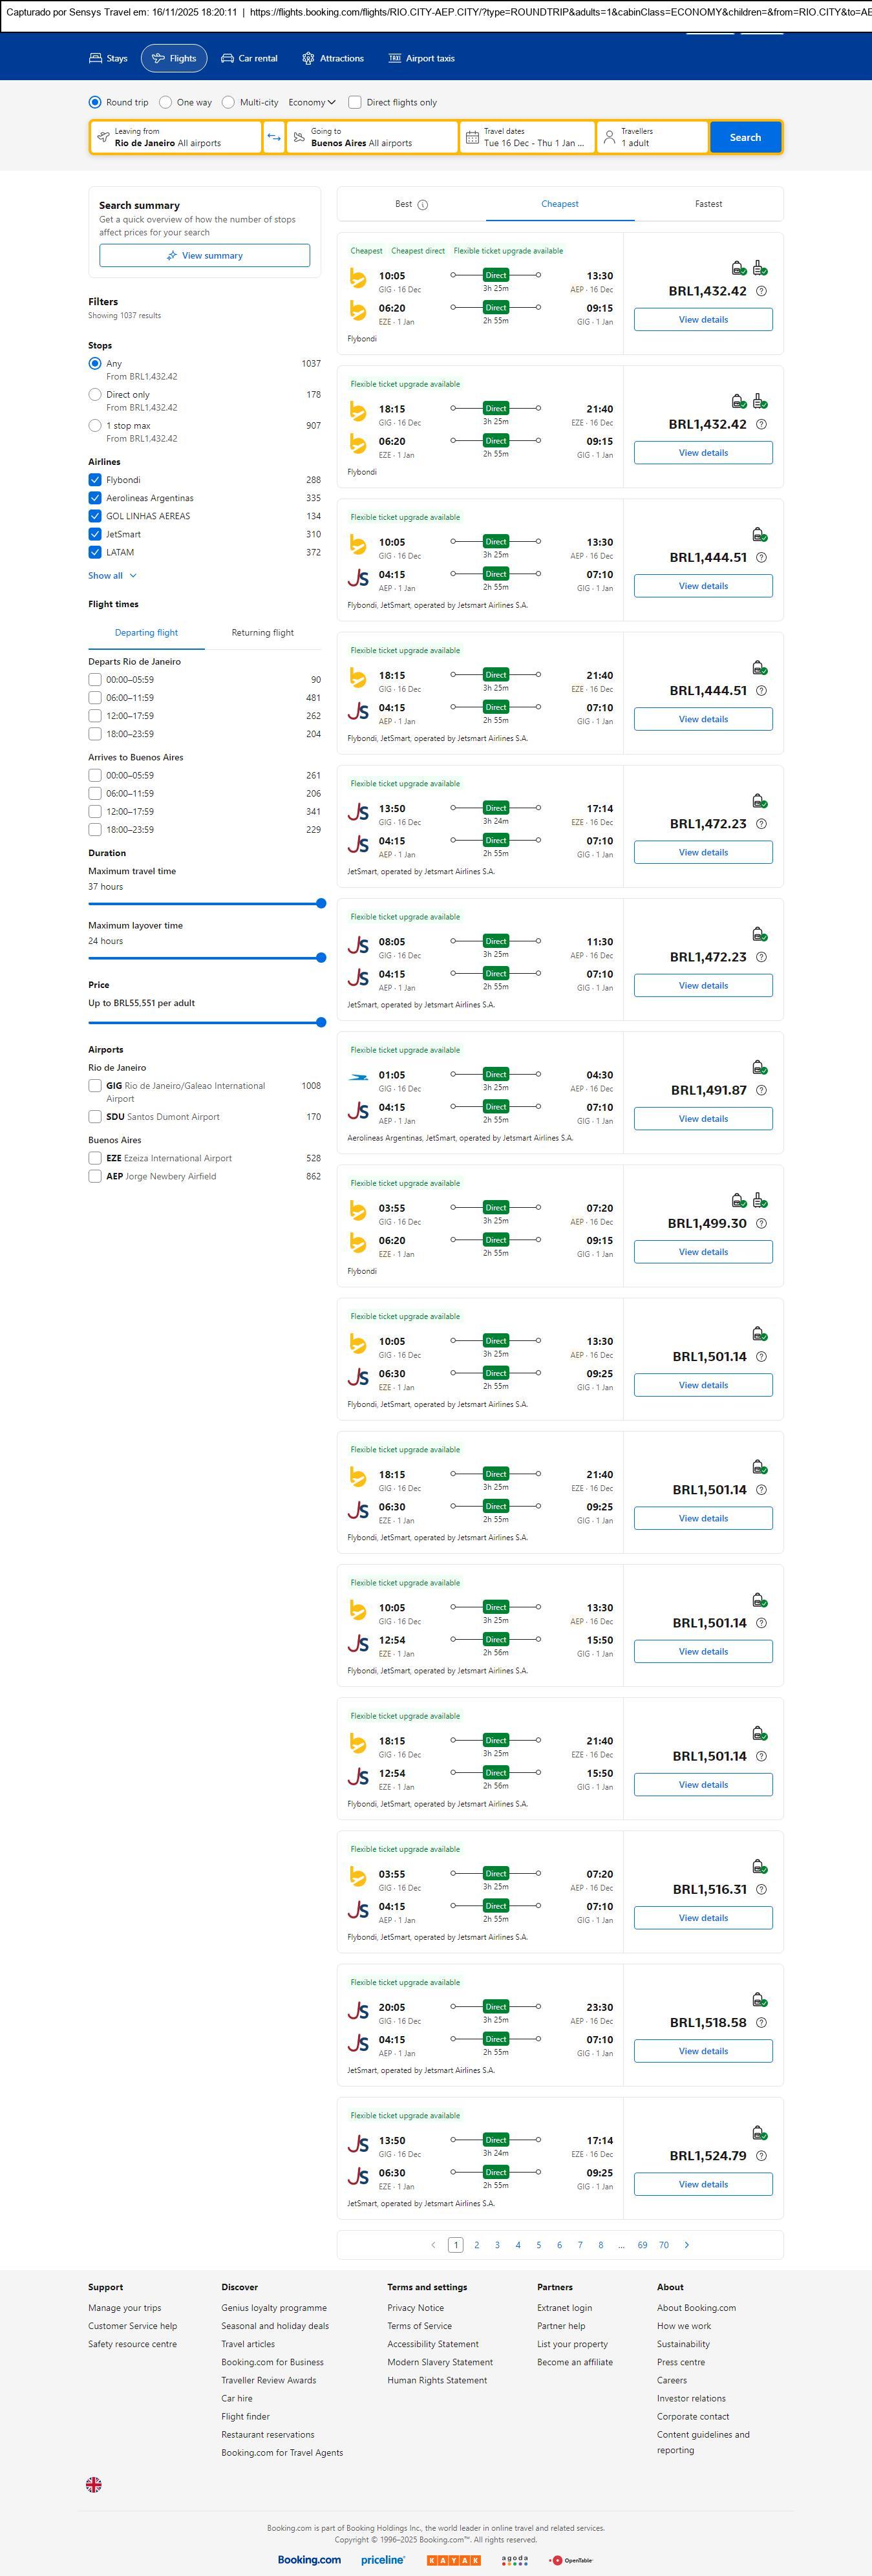
Task: Enable the Direct flights only checkbox
Action: click(354, 102)
